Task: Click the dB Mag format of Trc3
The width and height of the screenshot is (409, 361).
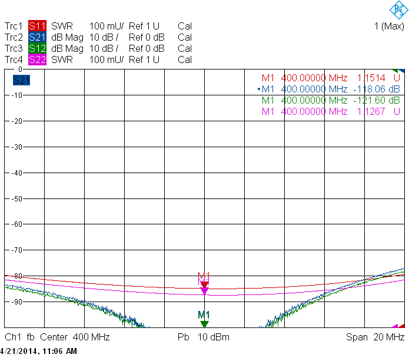Action: click(x=67, y=49)
